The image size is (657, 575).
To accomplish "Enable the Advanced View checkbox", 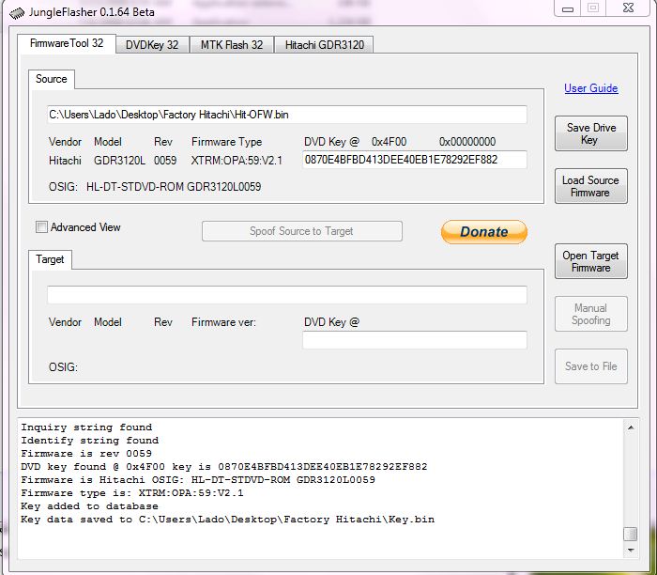I will click(x=41, y=227).
